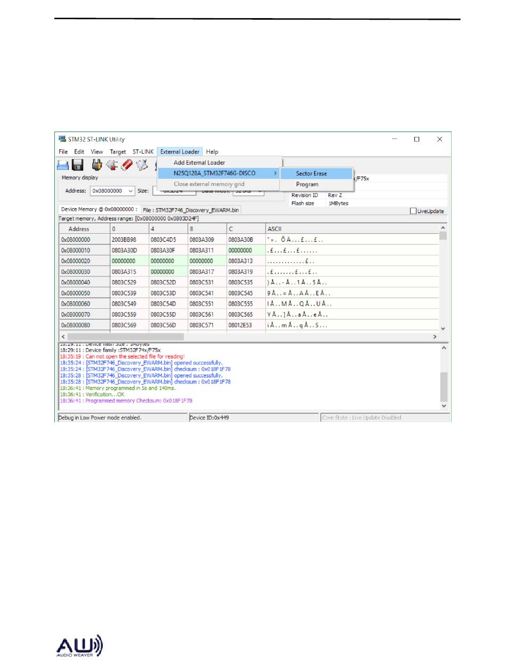Click the Disconnect from target icon

(112, 165)
